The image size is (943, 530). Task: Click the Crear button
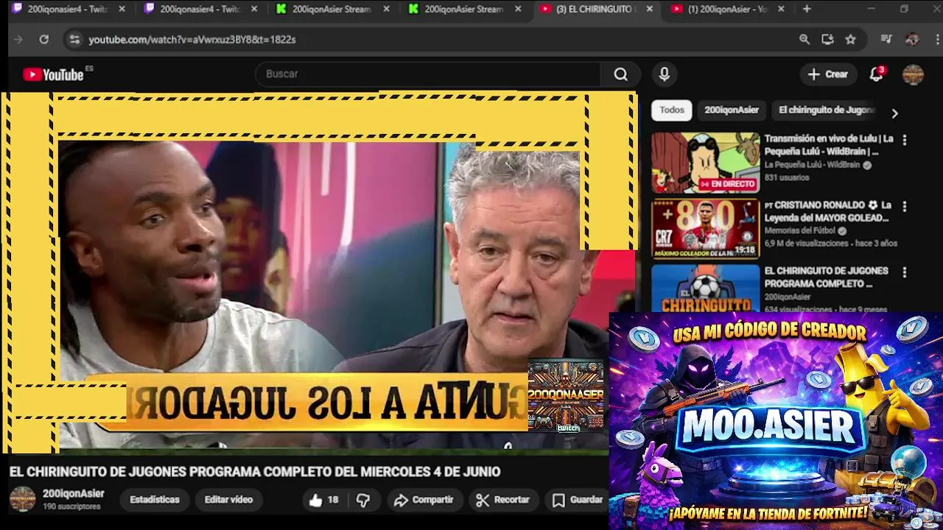827,74
